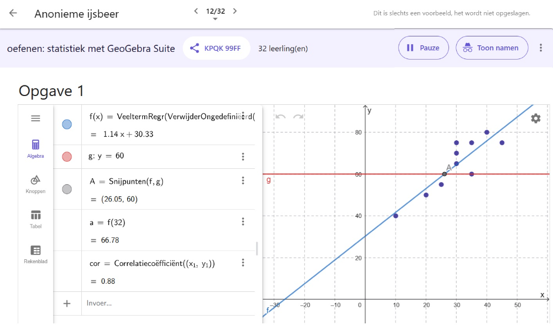Open graph settings gear icon
Viewport: 553px width, 325px height.
[535, 118]
